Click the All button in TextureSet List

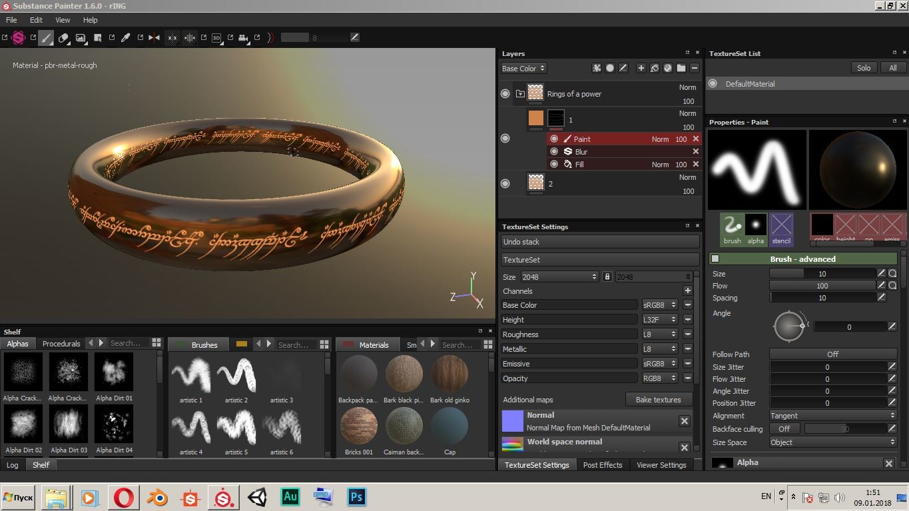[x=893, y=68]
